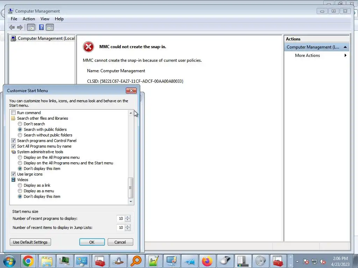Increase number of recent programs to display
The height and width of the screenshot is (268, 358).
[x=128, y=217]
